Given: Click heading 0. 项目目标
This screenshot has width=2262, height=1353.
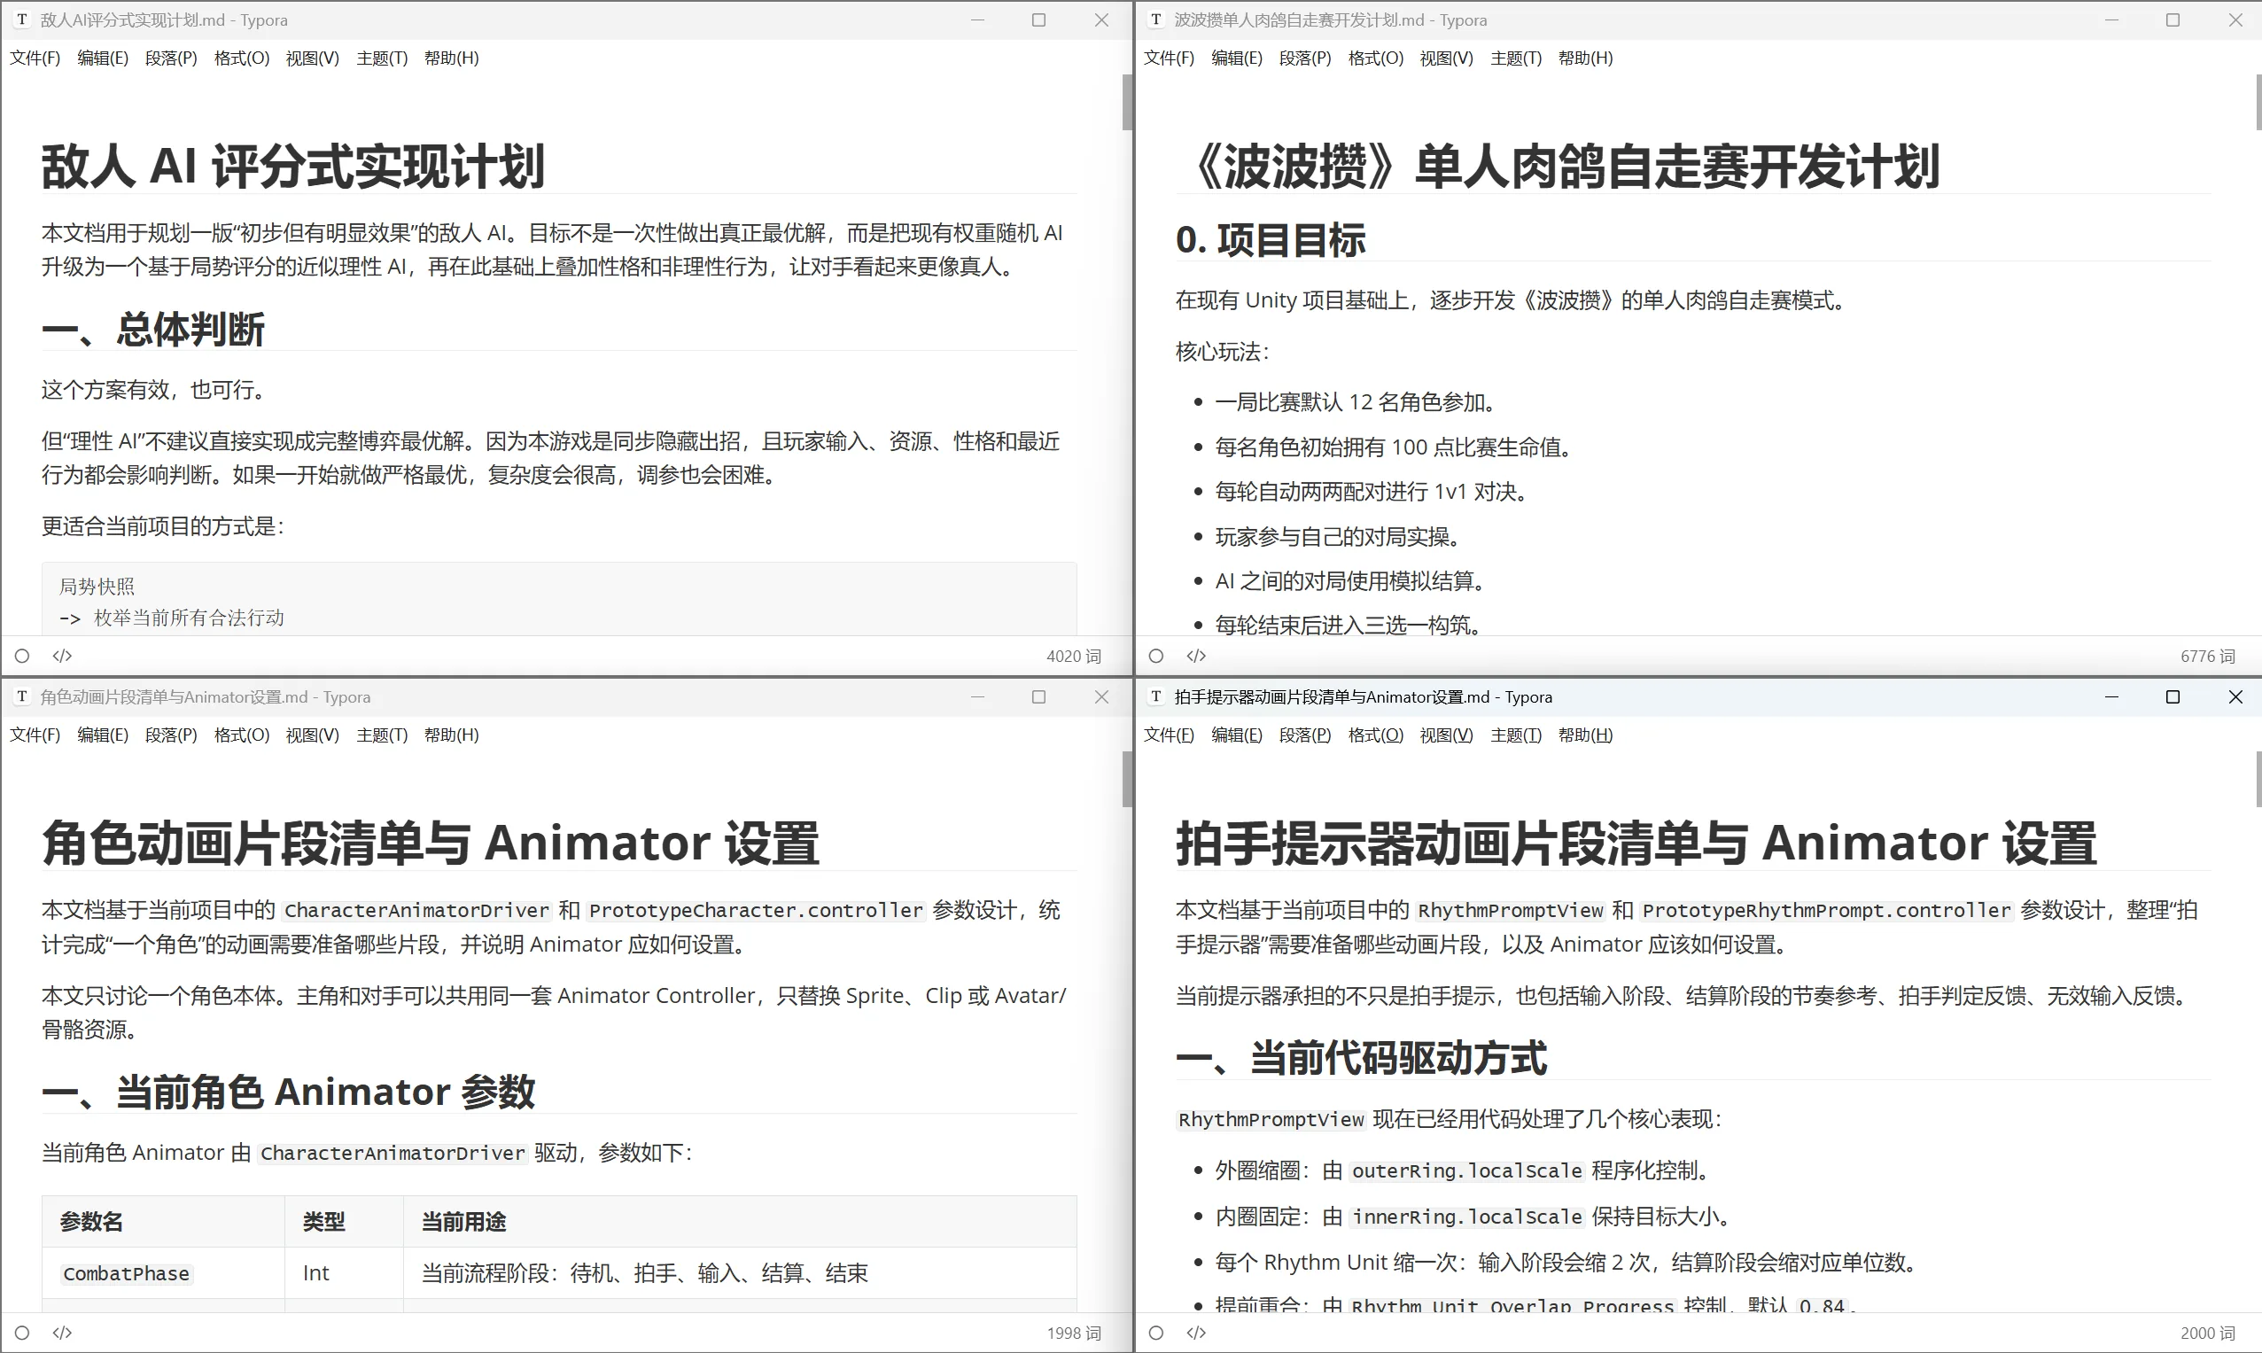Looking at the screenshot, I should click(x=1270, y=240).
